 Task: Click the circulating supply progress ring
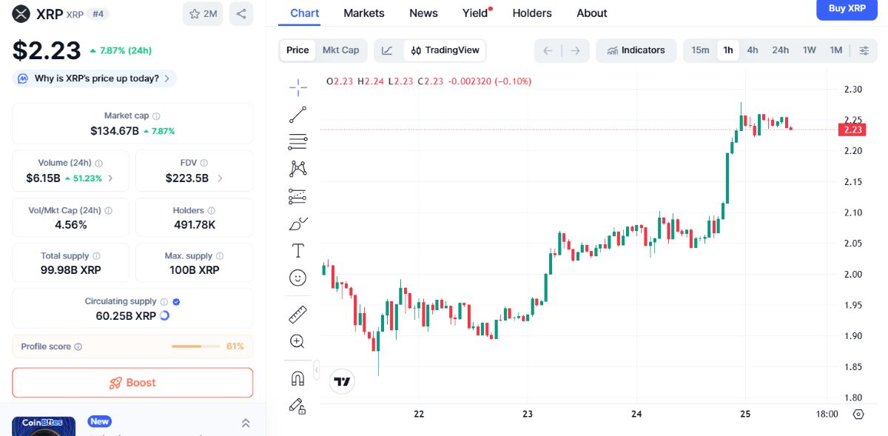(164, 315)
